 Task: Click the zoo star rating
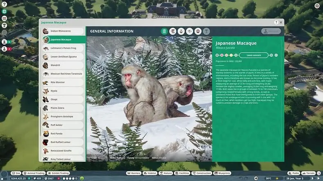70,178
